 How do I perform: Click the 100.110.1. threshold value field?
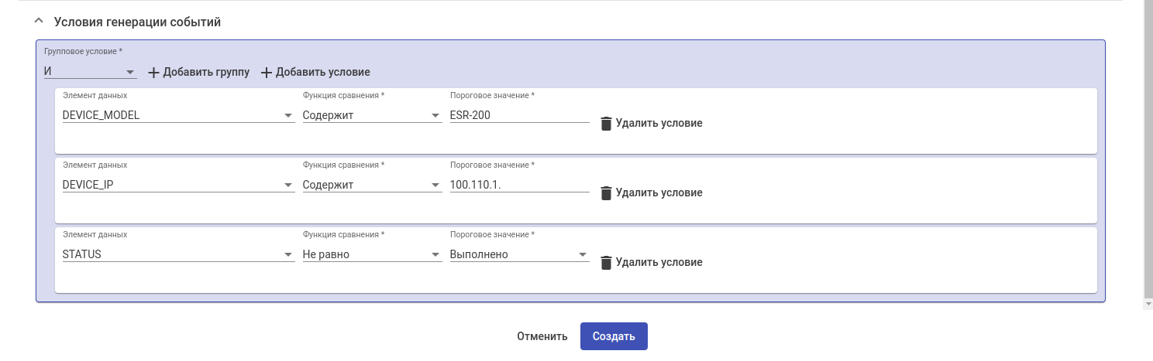coord(519,186)
